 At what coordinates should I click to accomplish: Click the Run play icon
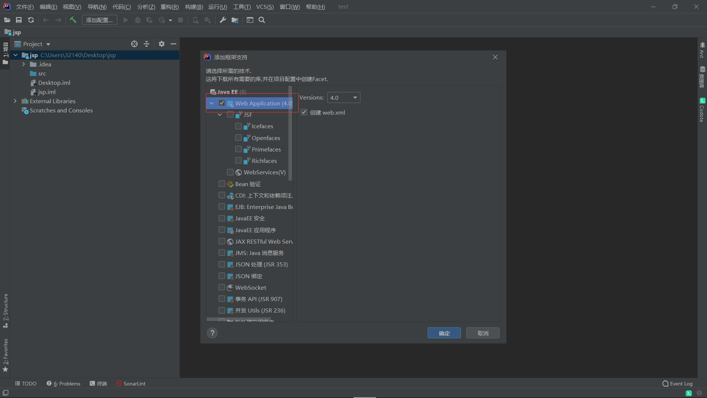(x=126, y=20)
